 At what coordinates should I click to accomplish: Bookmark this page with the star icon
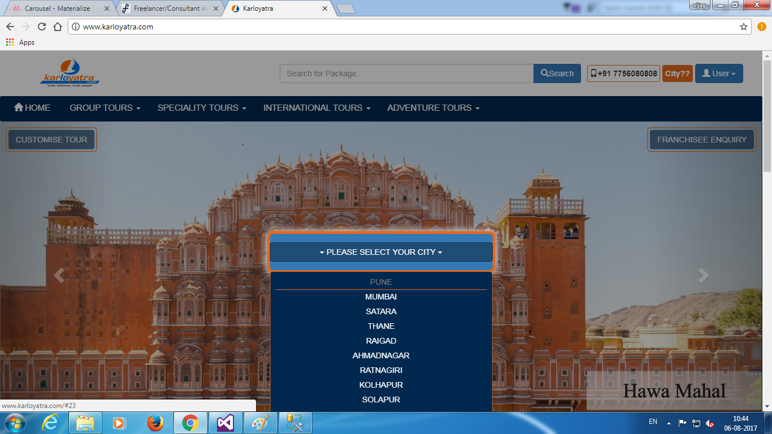point(744,27)
